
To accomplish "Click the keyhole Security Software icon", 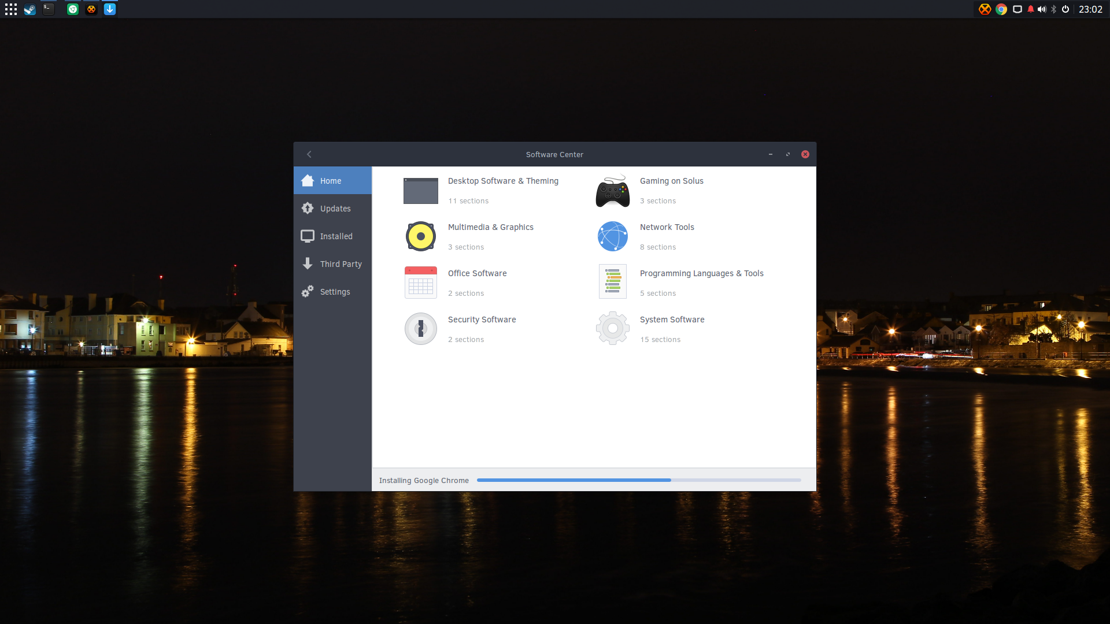I will (421, 329).
